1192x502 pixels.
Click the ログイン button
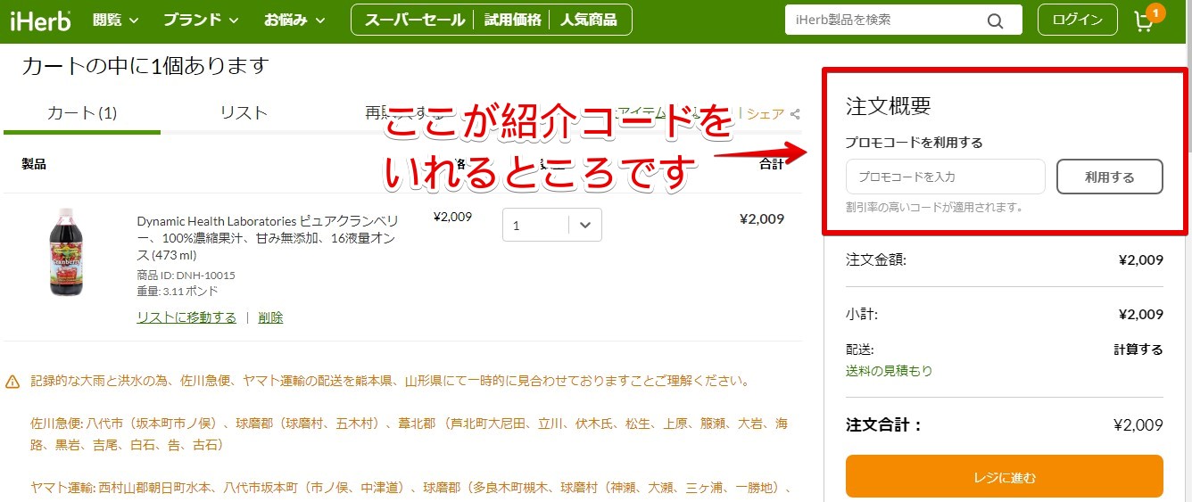coord(1077,20)
